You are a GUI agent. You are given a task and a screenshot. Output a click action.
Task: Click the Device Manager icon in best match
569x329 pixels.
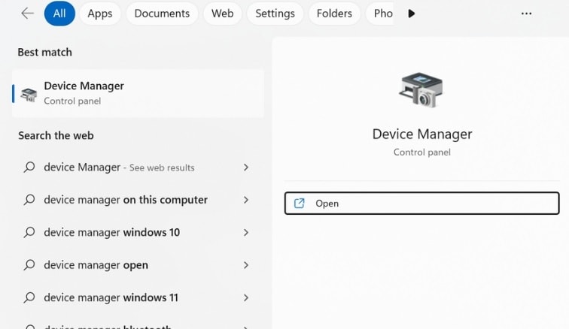(29, 94)
